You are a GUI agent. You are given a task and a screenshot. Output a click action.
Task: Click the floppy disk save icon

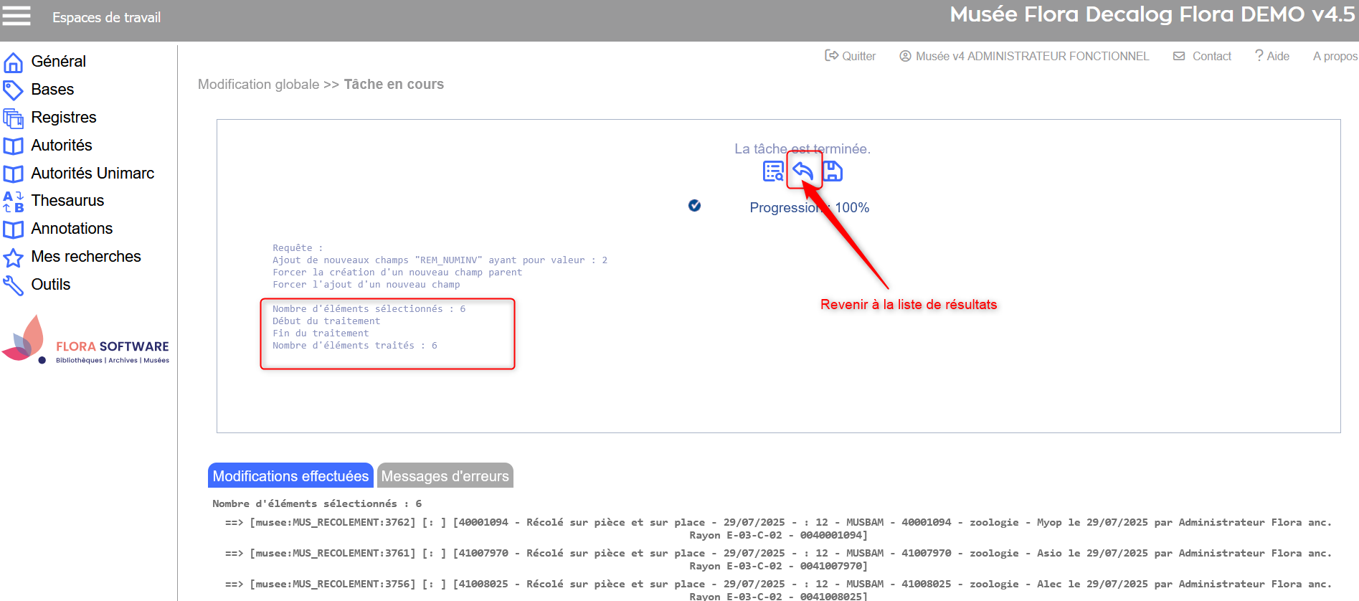click(832, 171)
